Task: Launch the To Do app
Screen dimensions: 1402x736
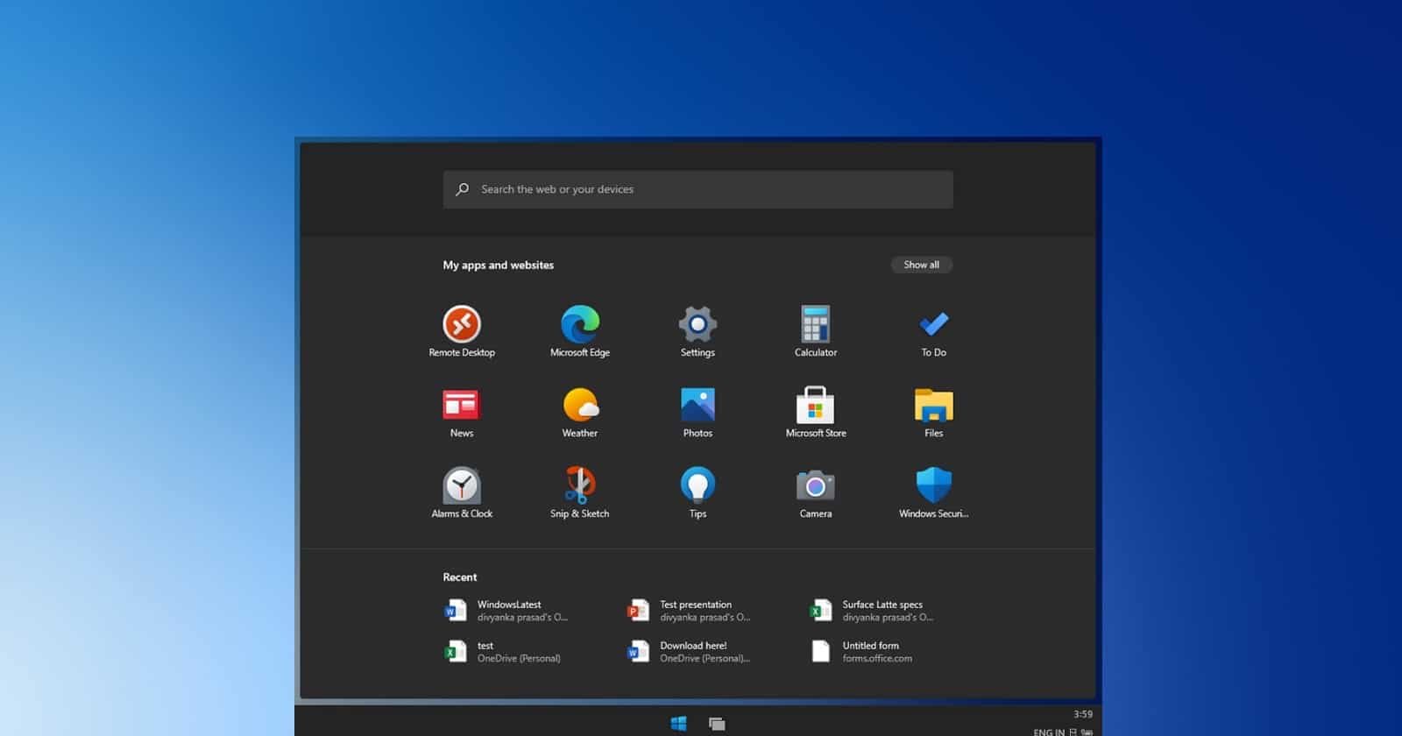Action: point(934,331)
